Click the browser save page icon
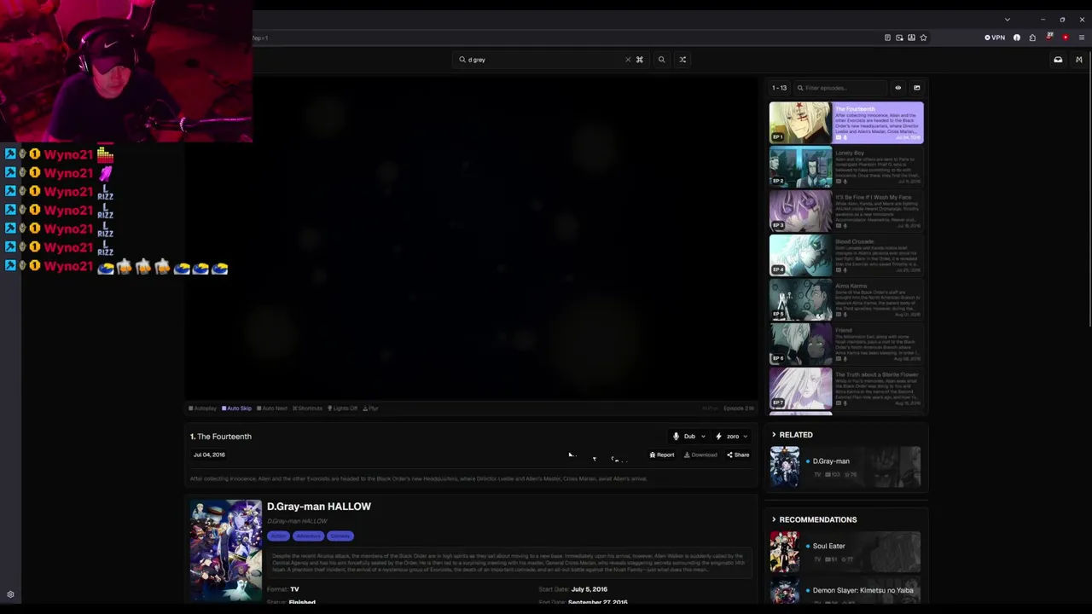 tap(911, 38)
